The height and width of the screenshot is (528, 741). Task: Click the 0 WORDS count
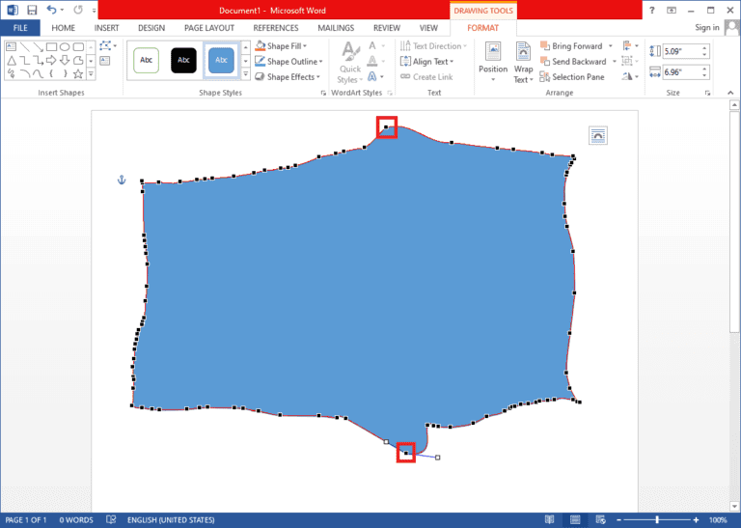point(76,519)
